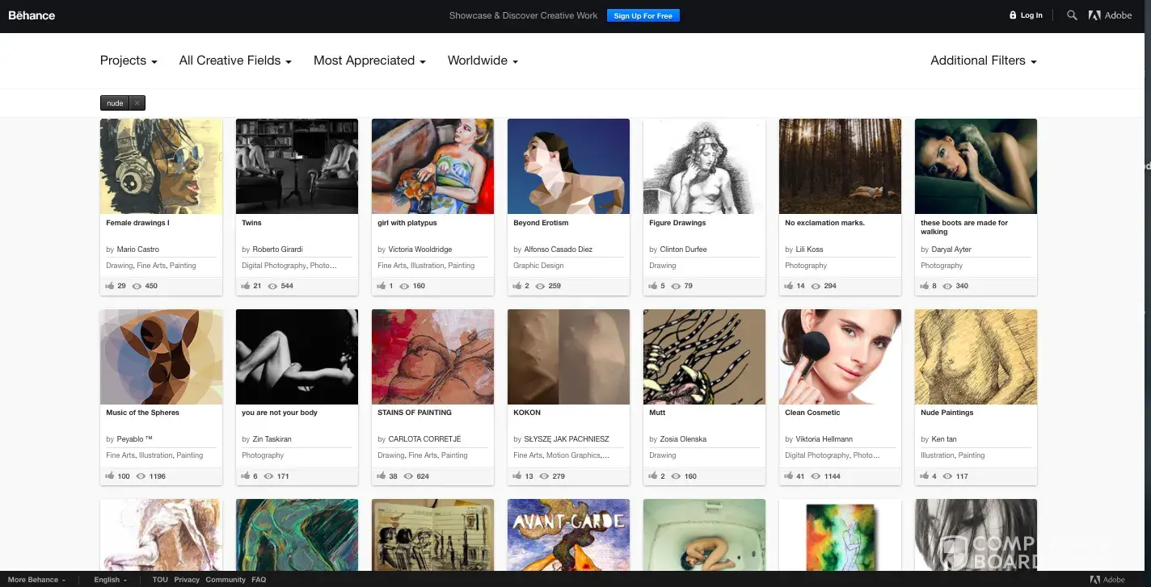Open author Viktoria Hellmann's profile
This screenshot has height=587, width=1151.
click(824, 439)
